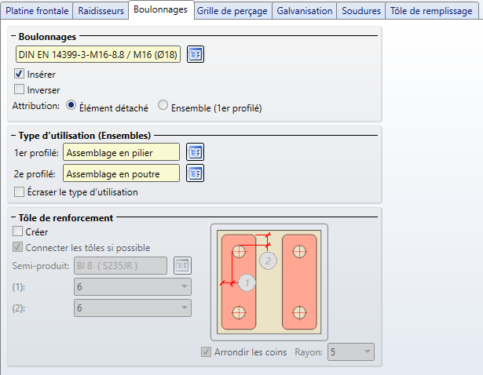Browse usage type for 2e profilé
483x375 pixels.
[x=196, y=173]
